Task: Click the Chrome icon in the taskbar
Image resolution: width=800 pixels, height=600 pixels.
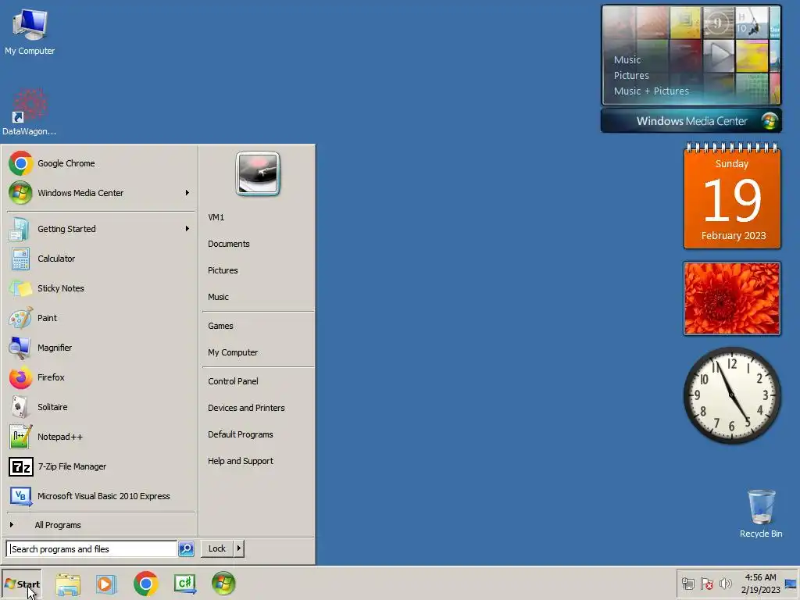Action: (x=146, y=584)
